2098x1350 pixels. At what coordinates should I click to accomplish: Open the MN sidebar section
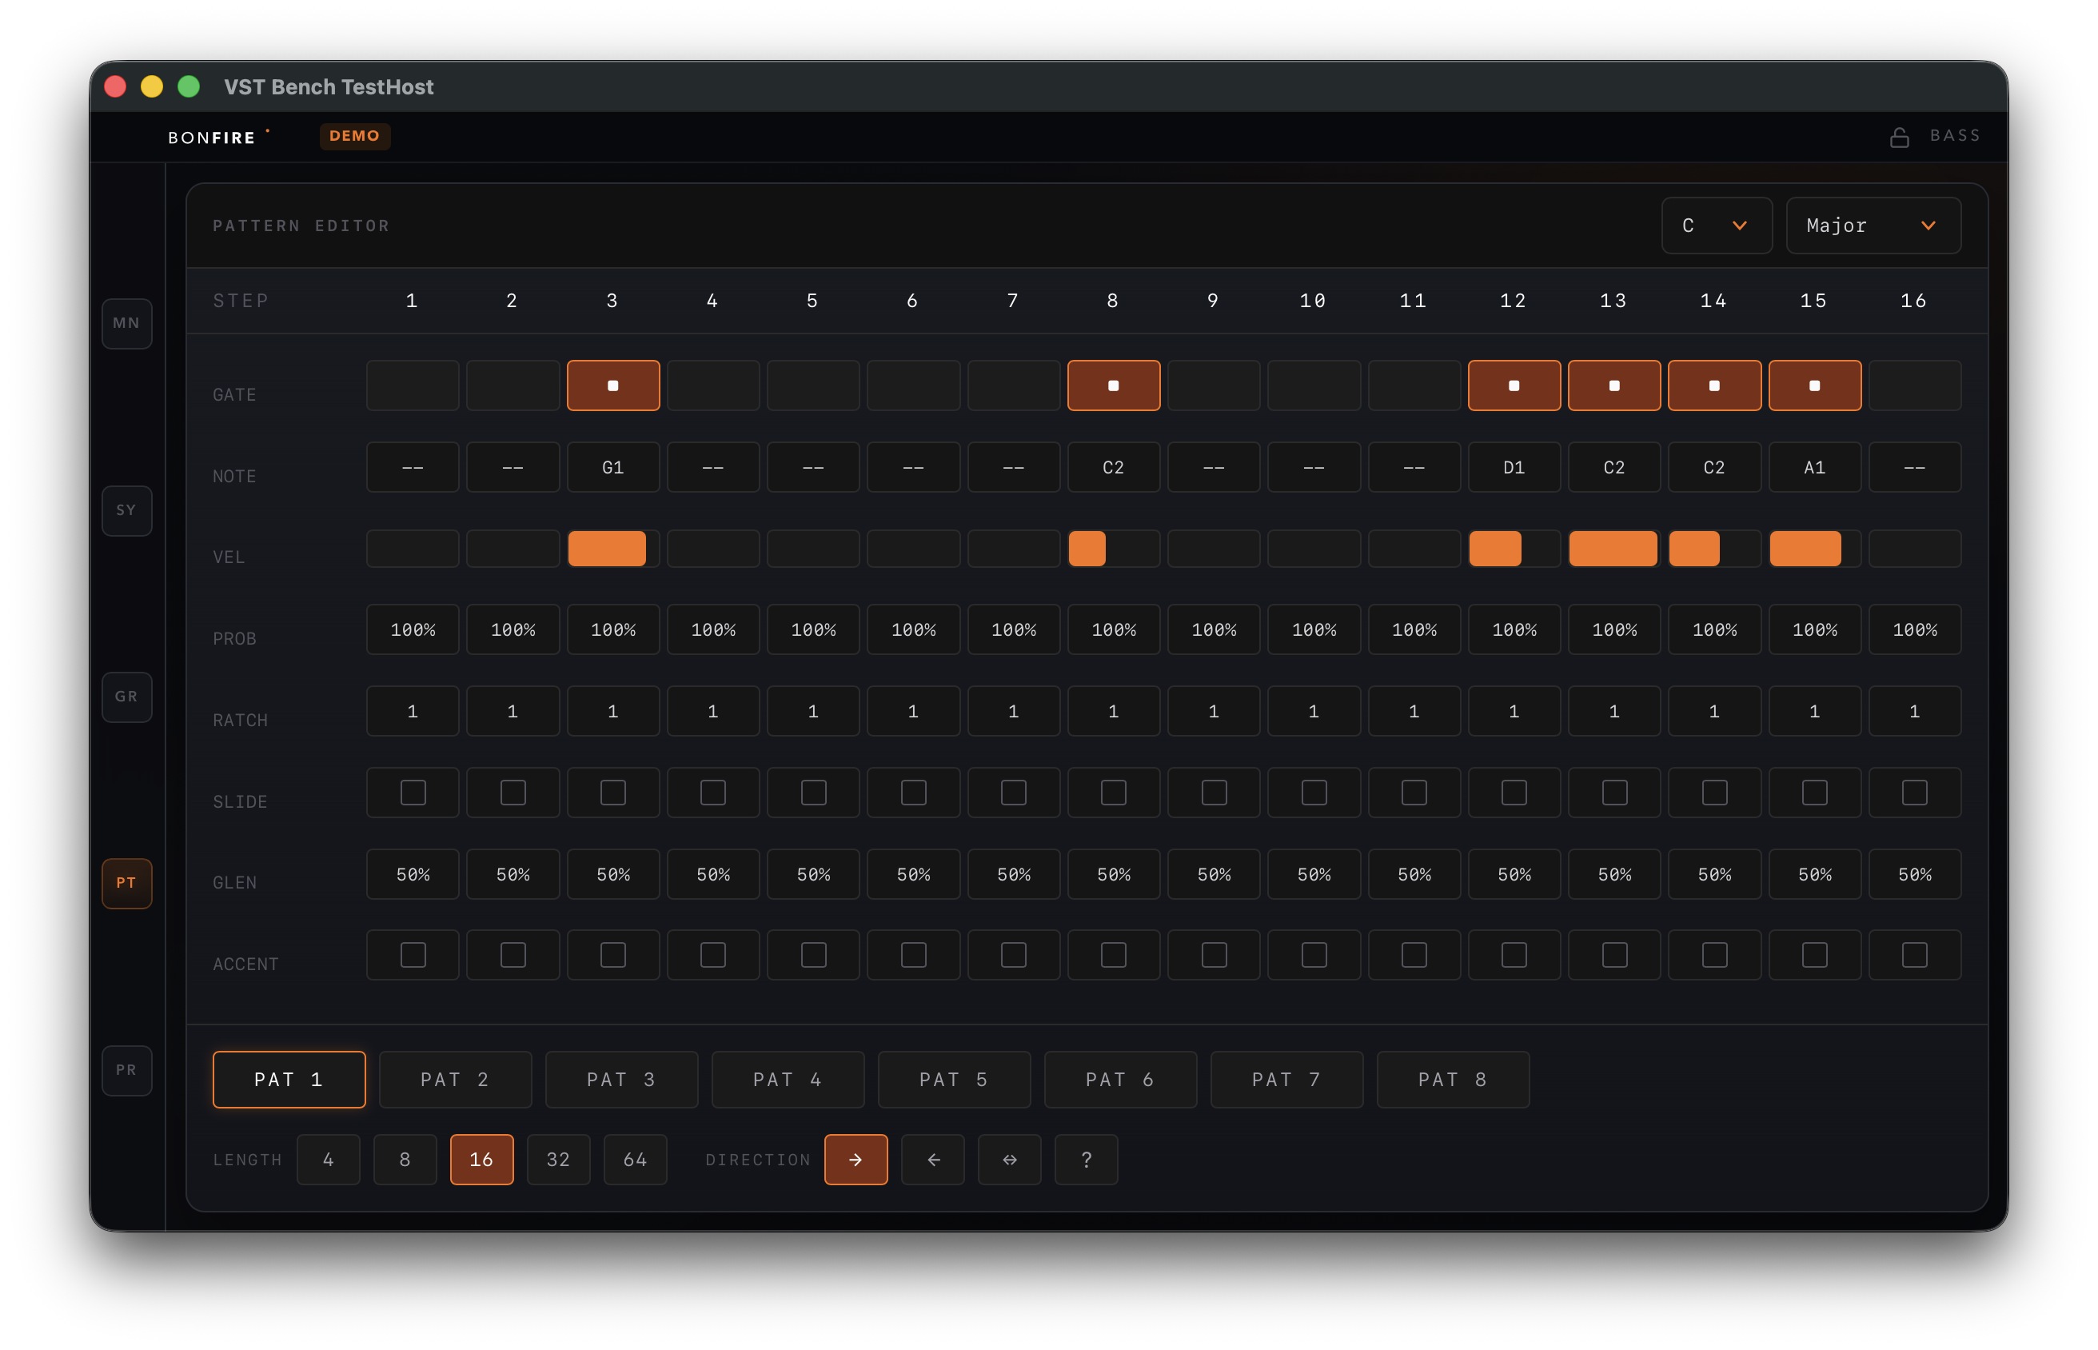(x=126, y=322)
